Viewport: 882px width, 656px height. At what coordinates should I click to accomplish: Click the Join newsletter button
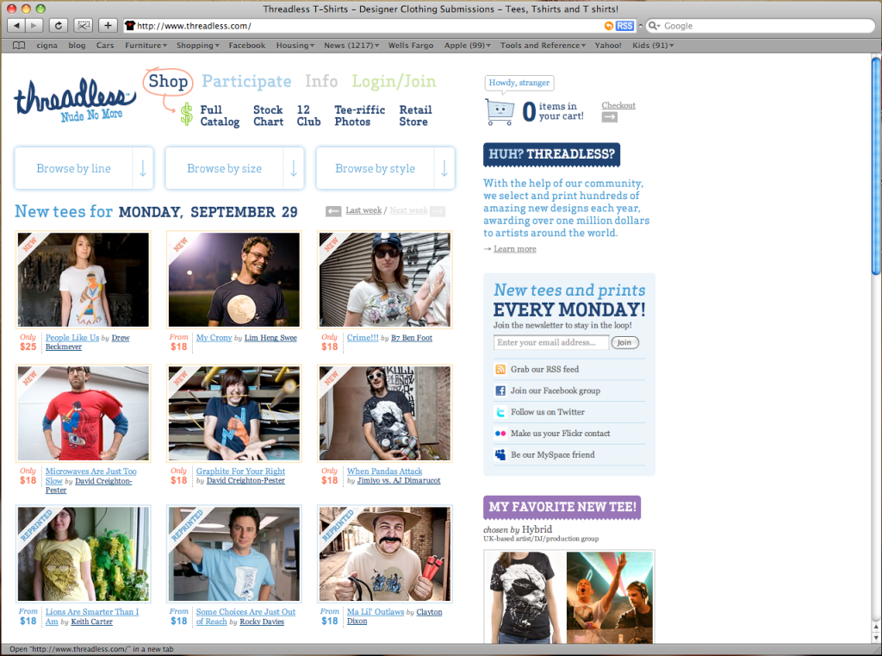click(624, 342)
